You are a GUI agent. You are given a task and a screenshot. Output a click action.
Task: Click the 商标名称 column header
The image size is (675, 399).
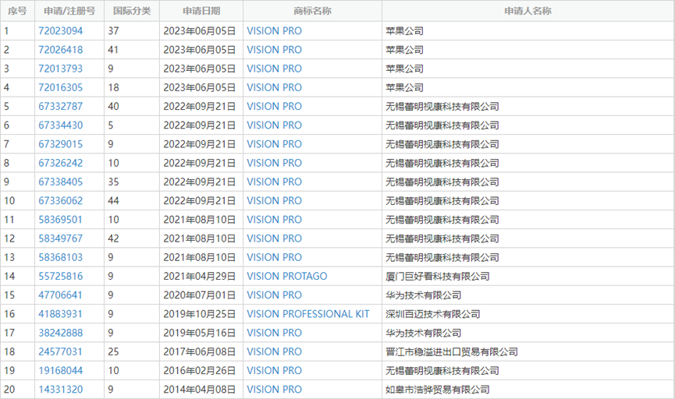(312, 11)
